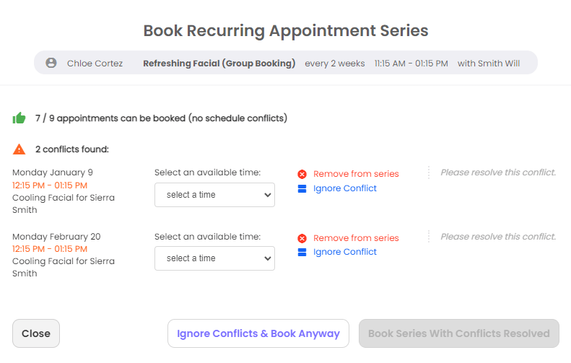Remove January 9 appointment from series
Image resolution: width=571 pixels, height=363 pixels.
(356, 174)
